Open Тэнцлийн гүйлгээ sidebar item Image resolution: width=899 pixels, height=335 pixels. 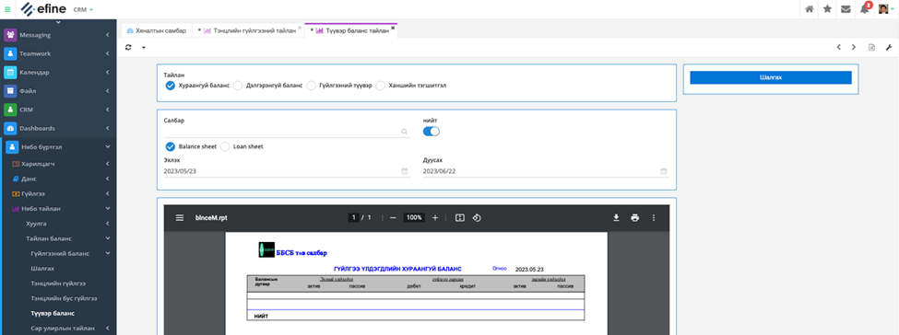(58, 283)
